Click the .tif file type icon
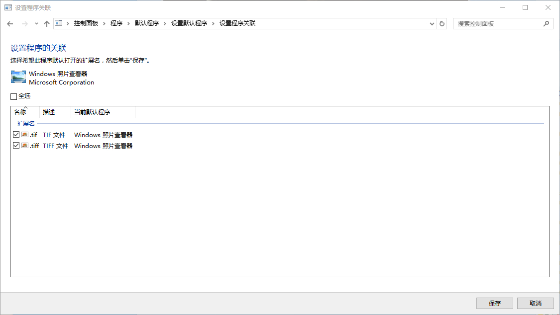 [25, 134]
